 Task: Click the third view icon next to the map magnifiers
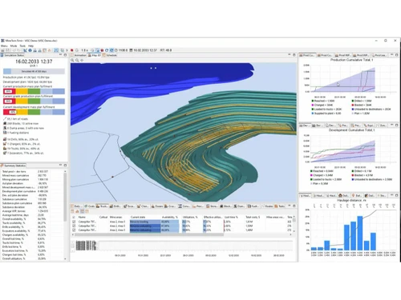pyautogui.click(x=82, y=60)
